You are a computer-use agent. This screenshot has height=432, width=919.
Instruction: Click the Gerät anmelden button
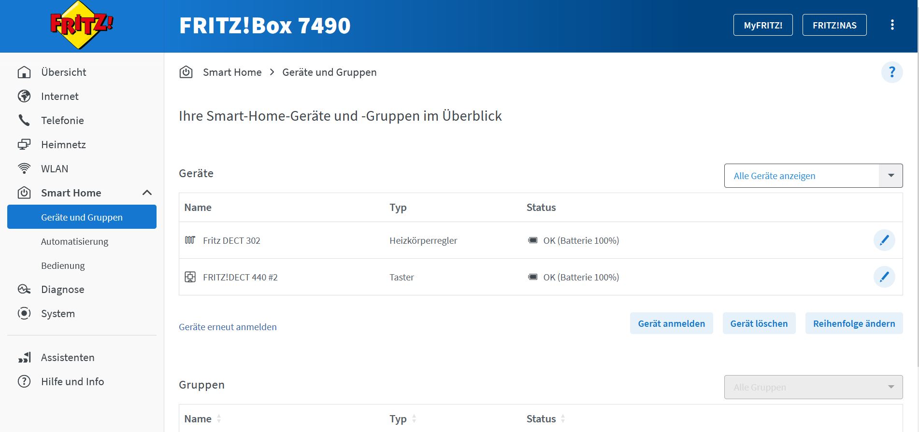click(671, 323)
